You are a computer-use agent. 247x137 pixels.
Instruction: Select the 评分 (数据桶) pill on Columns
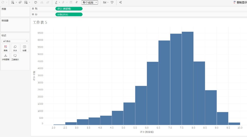[x=69, y=9]
